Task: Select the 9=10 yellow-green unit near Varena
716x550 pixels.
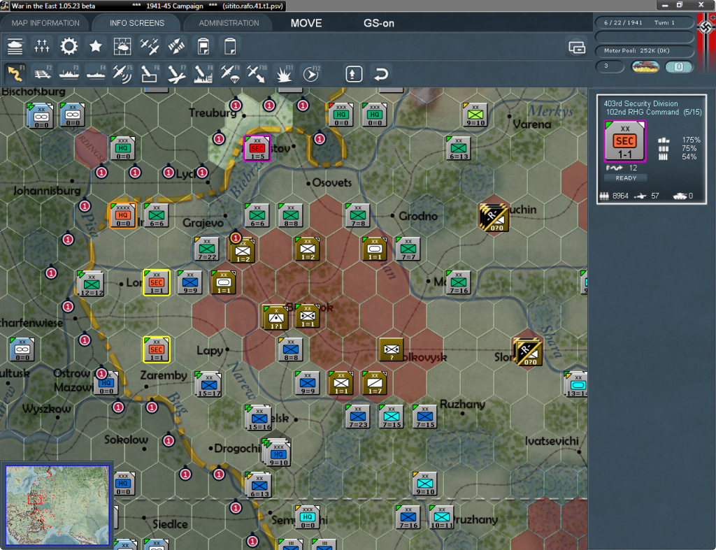Action: coord(475,115)
